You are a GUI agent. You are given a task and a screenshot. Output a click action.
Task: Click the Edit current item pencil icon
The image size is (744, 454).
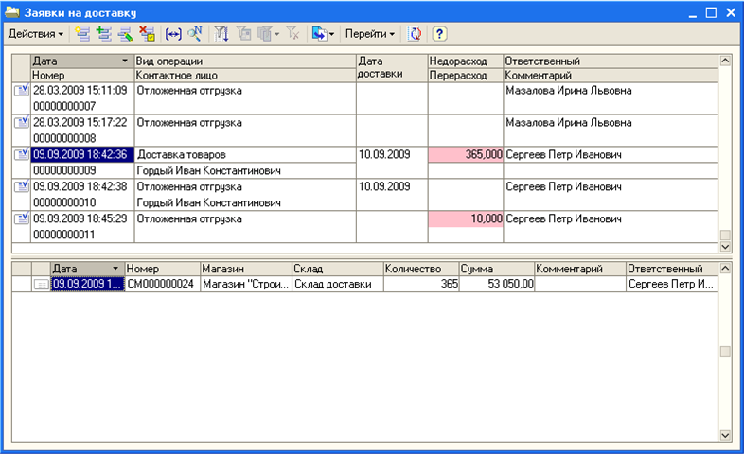pos(125,34)
